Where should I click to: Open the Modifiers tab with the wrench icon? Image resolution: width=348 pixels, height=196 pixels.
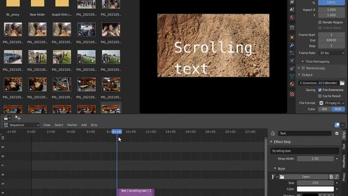(292, 45)
